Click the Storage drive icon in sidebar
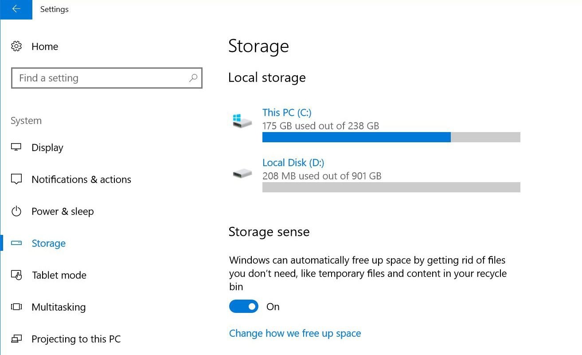Viewport: 582px width, 355px height. 16,243
